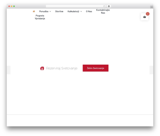
Task: Expand the Ponudba dropdown arrow
Action: click(50, 12)
